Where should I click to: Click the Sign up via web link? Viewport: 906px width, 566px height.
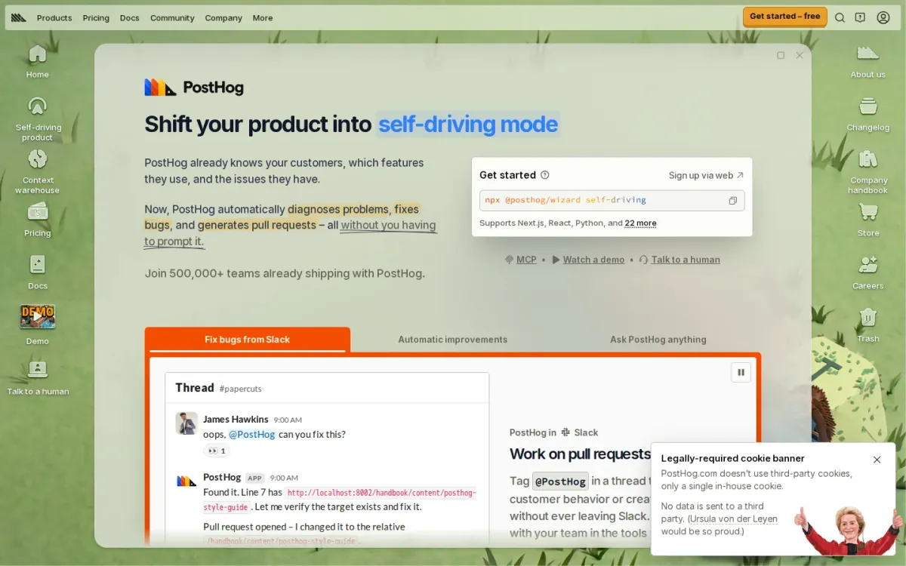pyautogui.click(x=706, y=175)
